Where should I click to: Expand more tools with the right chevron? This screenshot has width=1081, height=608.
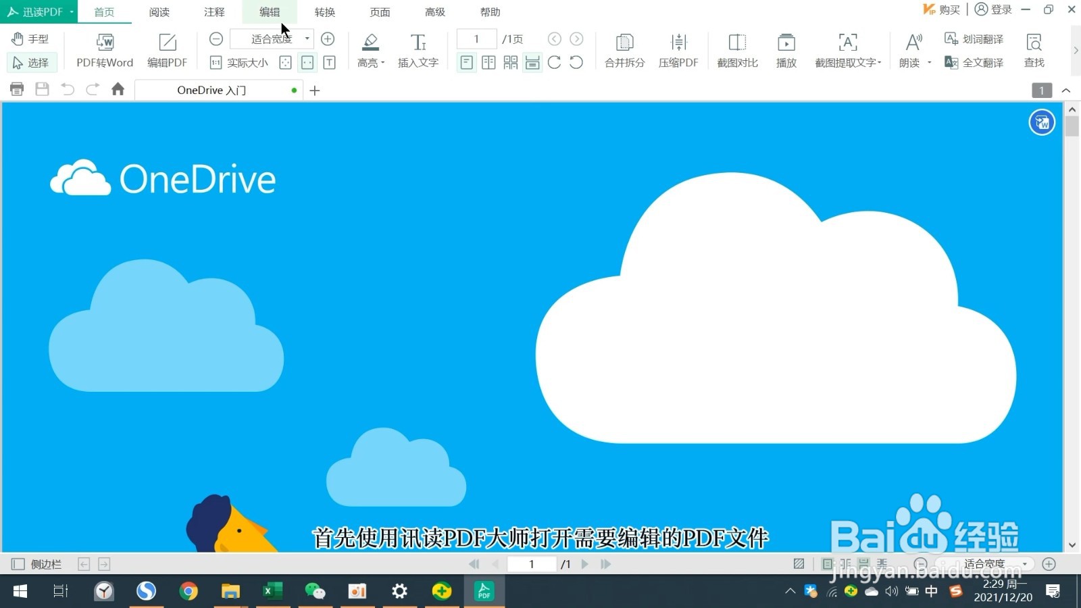(x=1076, y=50)
